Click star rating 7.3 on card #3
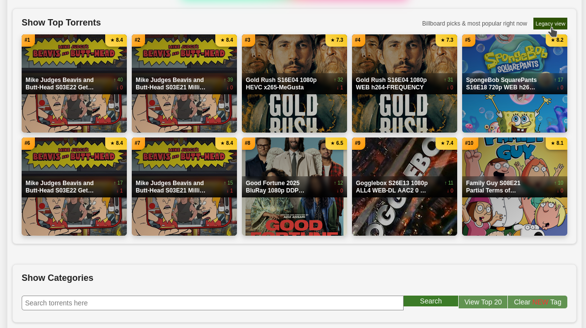The width and height of the screenshot is (586, 328). (336, 40)
